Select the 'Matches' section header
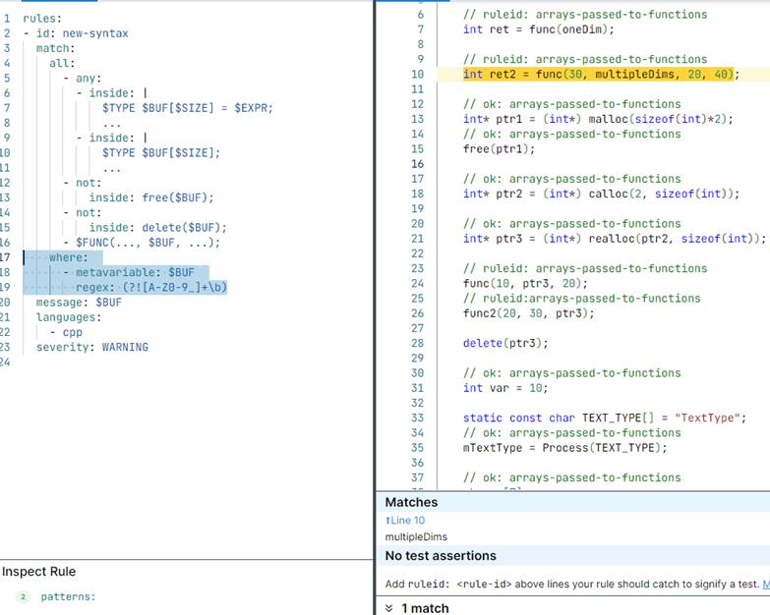This screenshot has height=615, width=770. coord(411,502)
